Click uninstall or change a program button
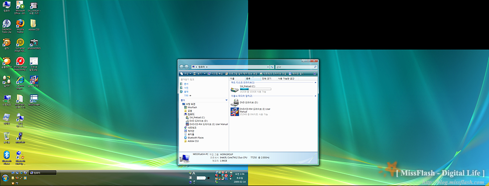 coord(241,73)
